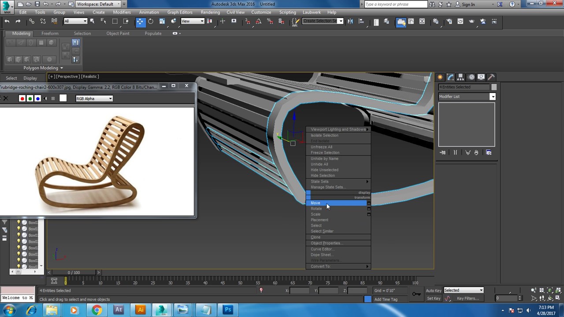Image resolution: width=564 pixels, height=317 pixels.
Task: Open the 'Selected' key mode dropdown
Action: [x=464, y=290]
